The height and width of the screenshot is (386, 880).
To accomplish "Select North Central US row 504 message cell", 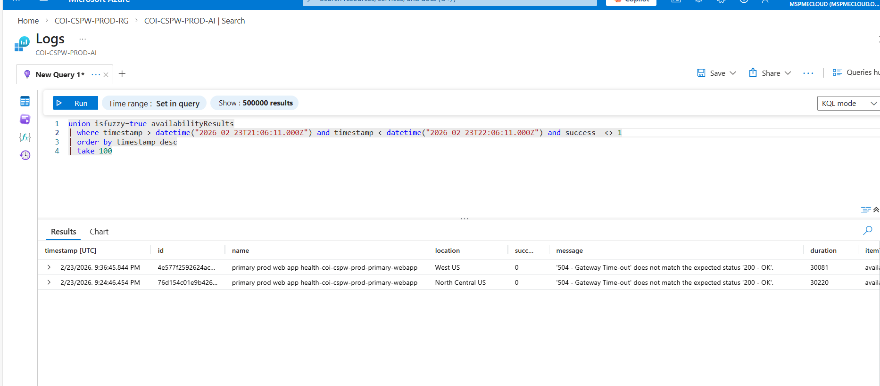I will [x=665, y=282].
